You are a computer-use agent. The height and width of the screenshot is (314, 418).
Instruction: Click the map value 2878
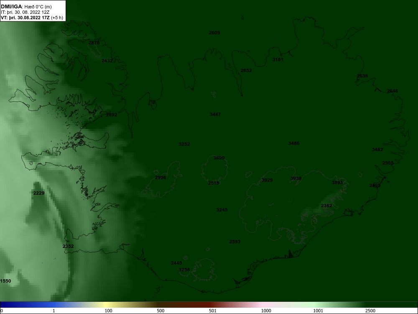[94, 43]
